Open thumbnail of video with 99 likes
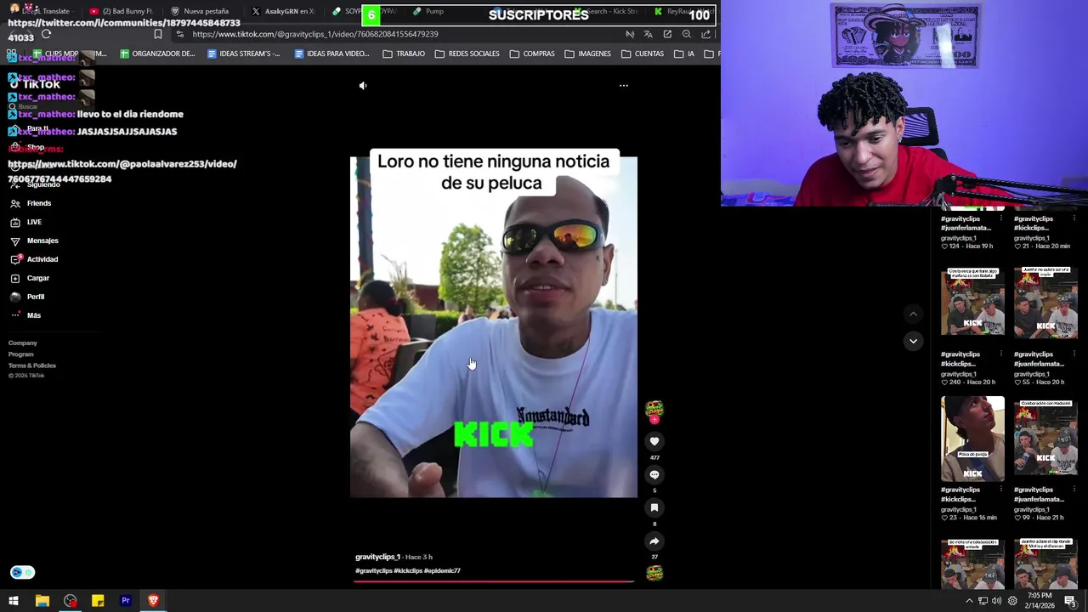The height and width of the screenshot is (612, 1088). tap(1045, 439)
